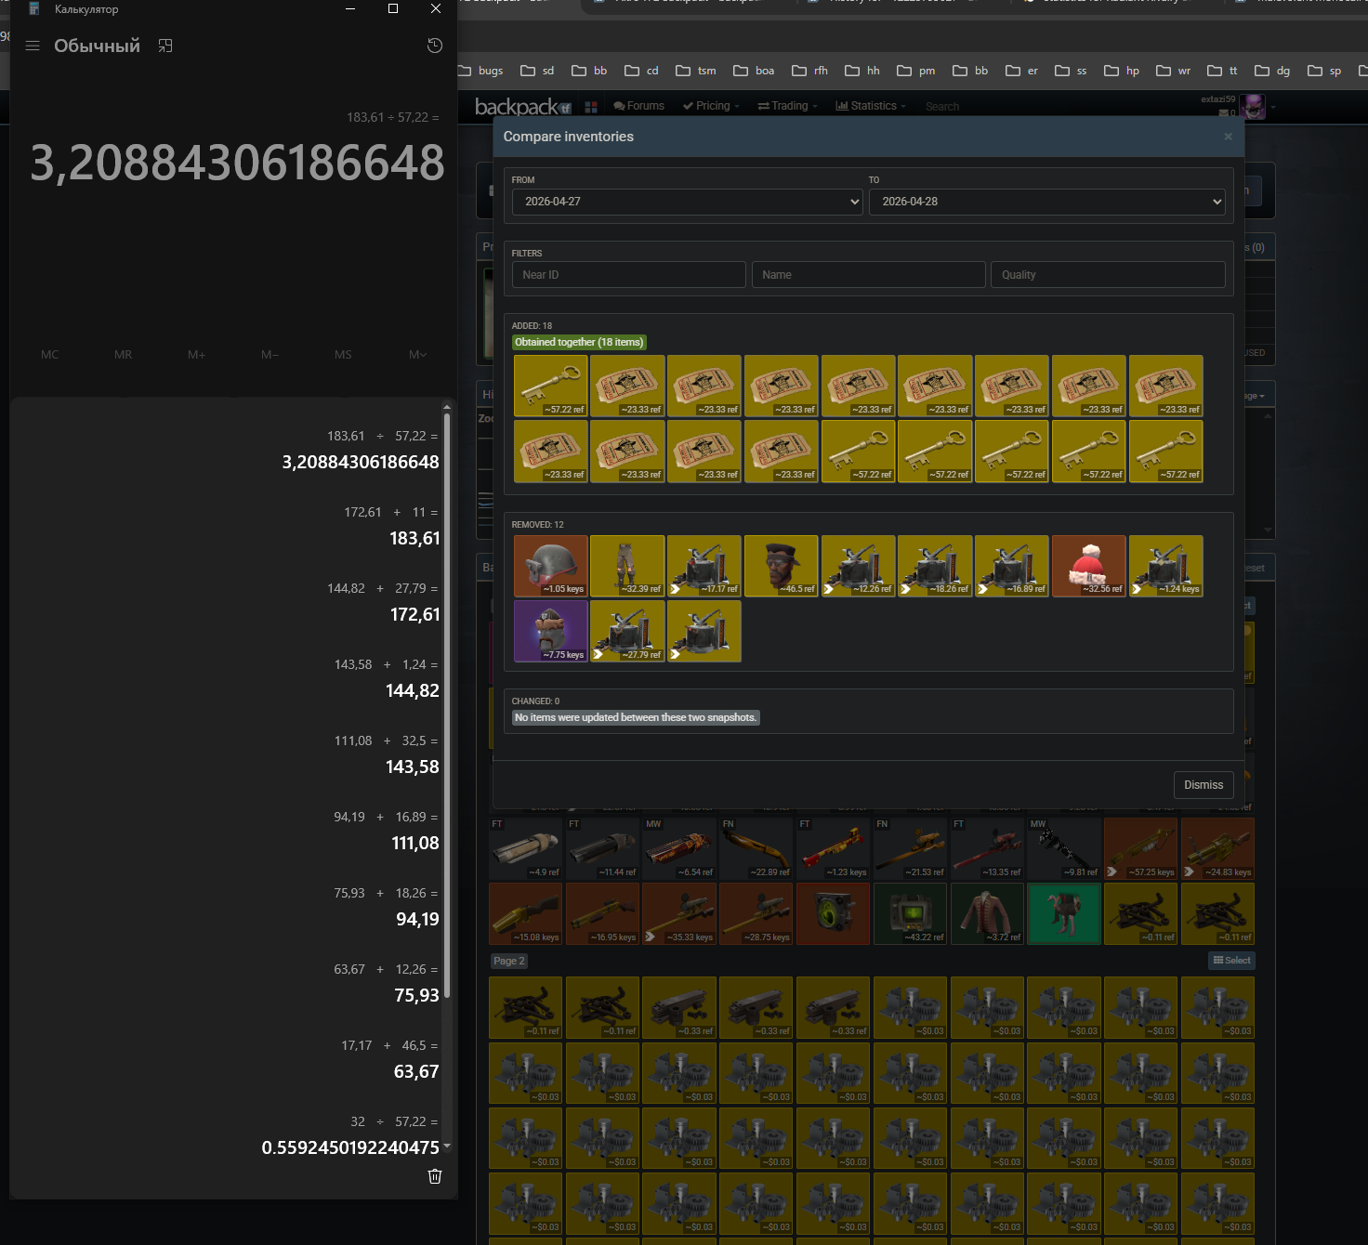Close the Compare inventories dialog

click(x=1228, y=137)
